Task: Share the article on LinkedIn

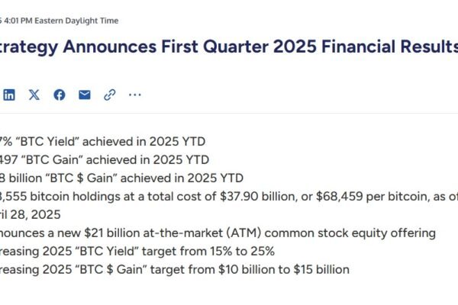Action: pyautogui.click(x=9, y=95)
